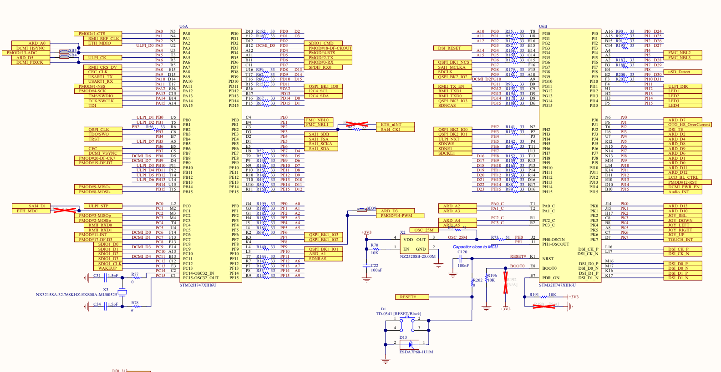Select capacitor C31 symbol
This screenshot has height=372, width=721.
pyautogui.click(x=105, y=277)
